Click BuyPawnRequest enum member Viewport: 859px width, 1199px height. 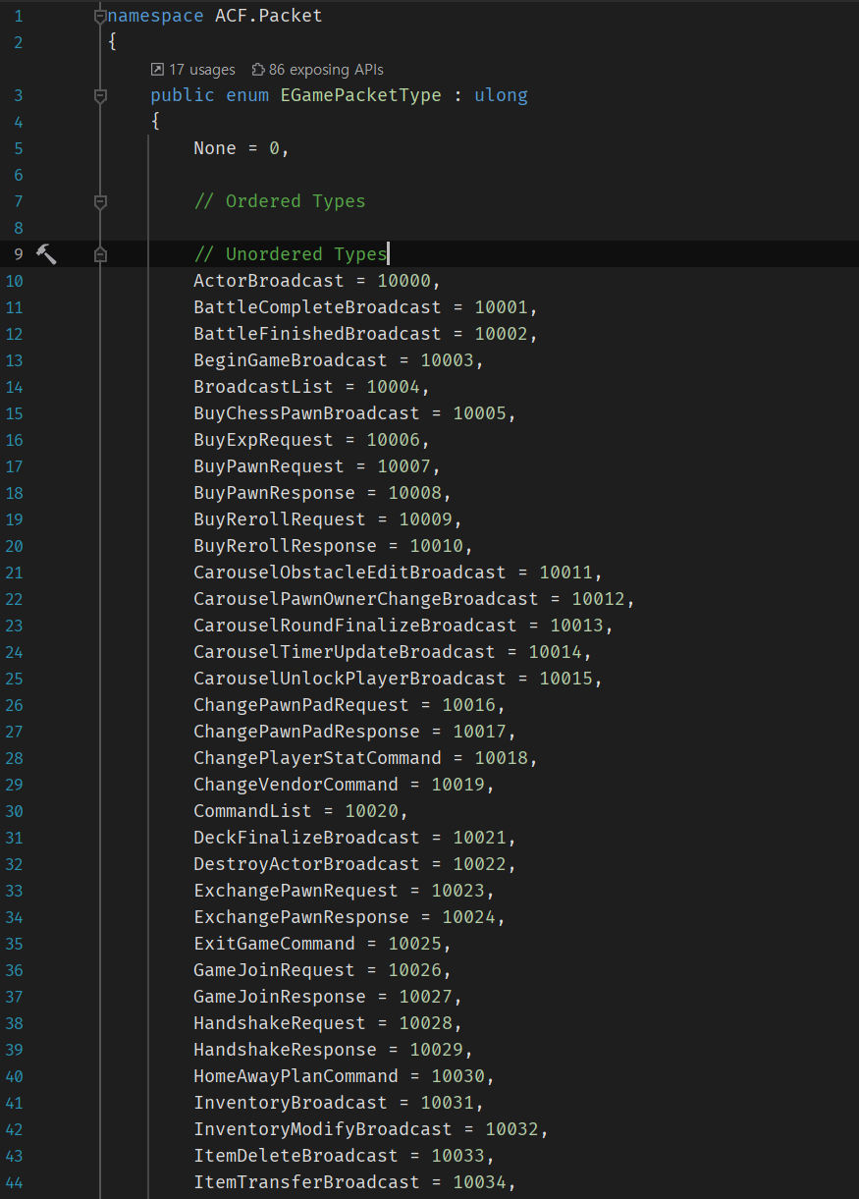point(269,466)
